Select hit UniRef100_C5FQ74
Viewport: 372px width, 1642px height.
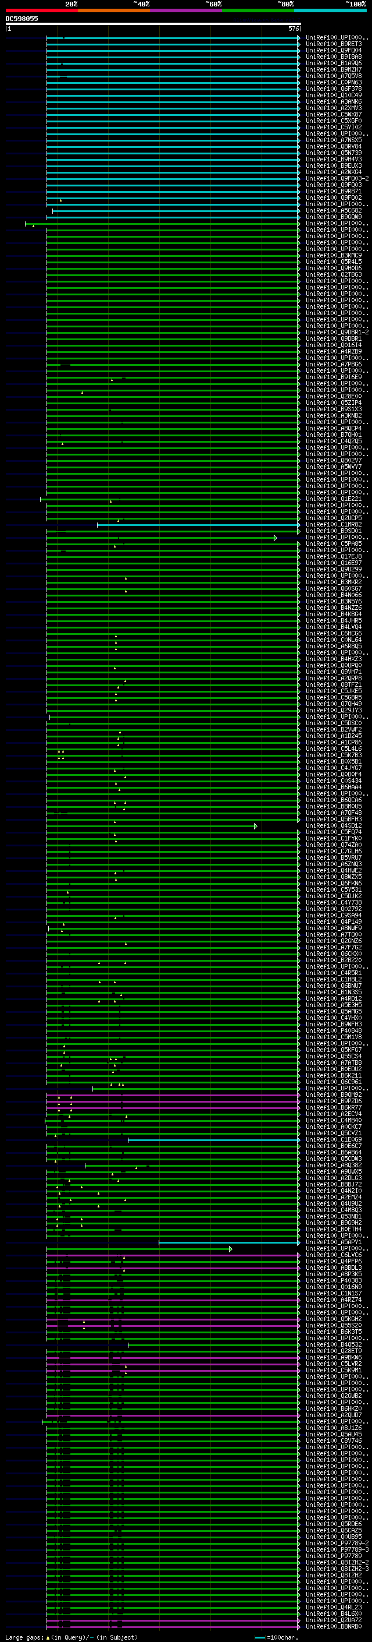pos(334,832)
